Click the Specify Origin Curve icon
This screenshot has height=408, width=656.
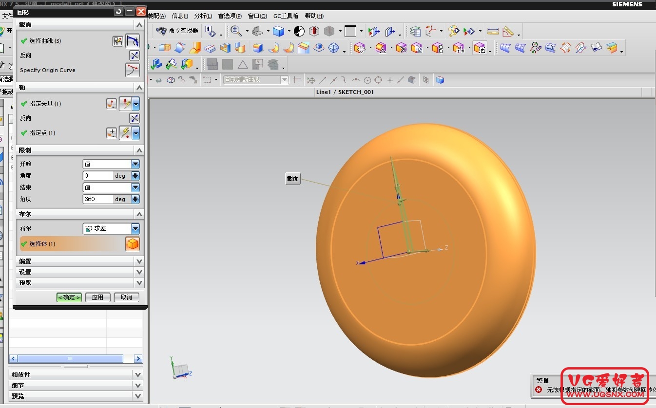point(133,70)
